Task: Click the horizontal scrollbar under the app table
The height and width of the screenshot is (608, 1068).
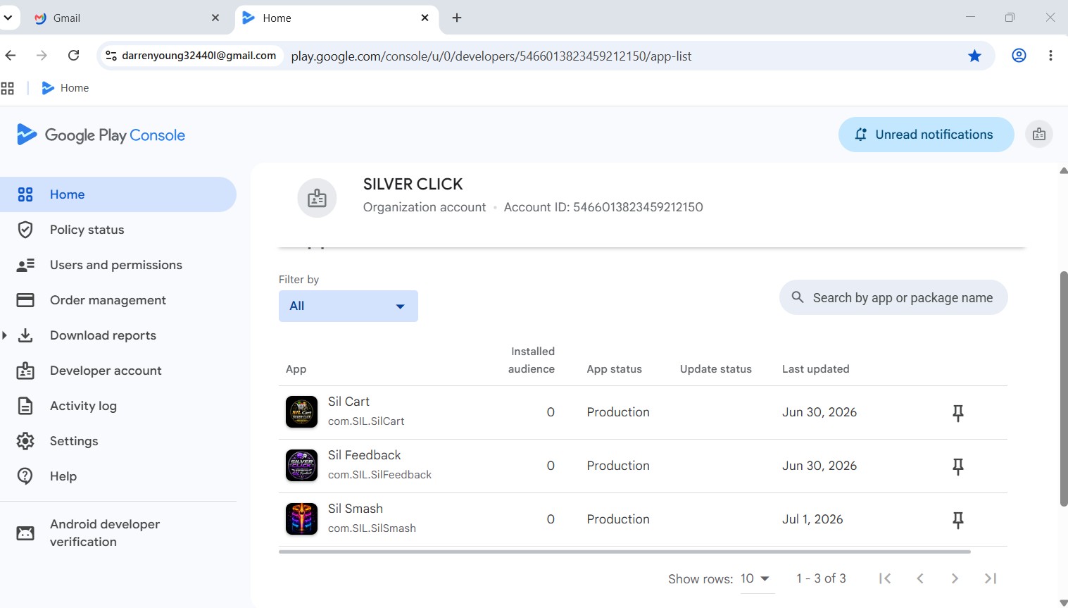Action: click(x=624, y=552)
